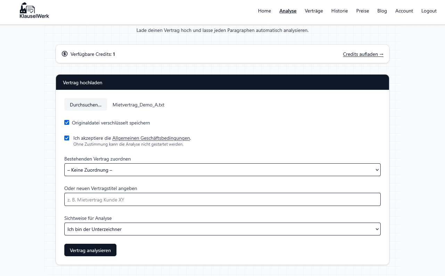This screenshot has width=445, height=276.
Task: Click the selected file name 'Mietvertrag_Demo_A.txt'
Action: (138, 105)
